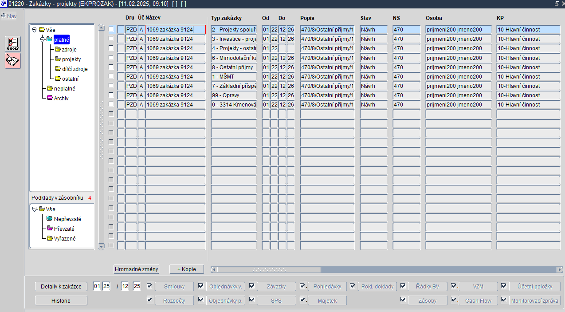Click the Pohledávky button
565x312 pixels.
(x=326, y=287)
